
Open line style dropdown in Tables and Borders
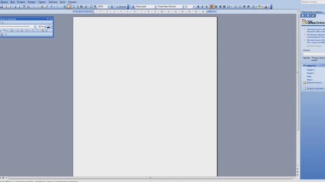[35, 27]
